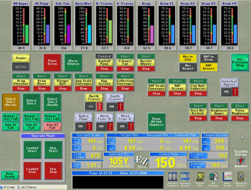Turn ON the Interlock Bypass

click(226, 91)
